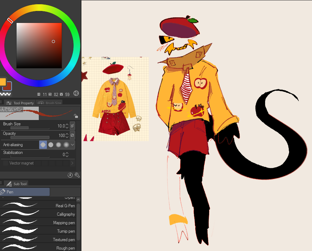Open the Tool Property tab

[20, 103]
